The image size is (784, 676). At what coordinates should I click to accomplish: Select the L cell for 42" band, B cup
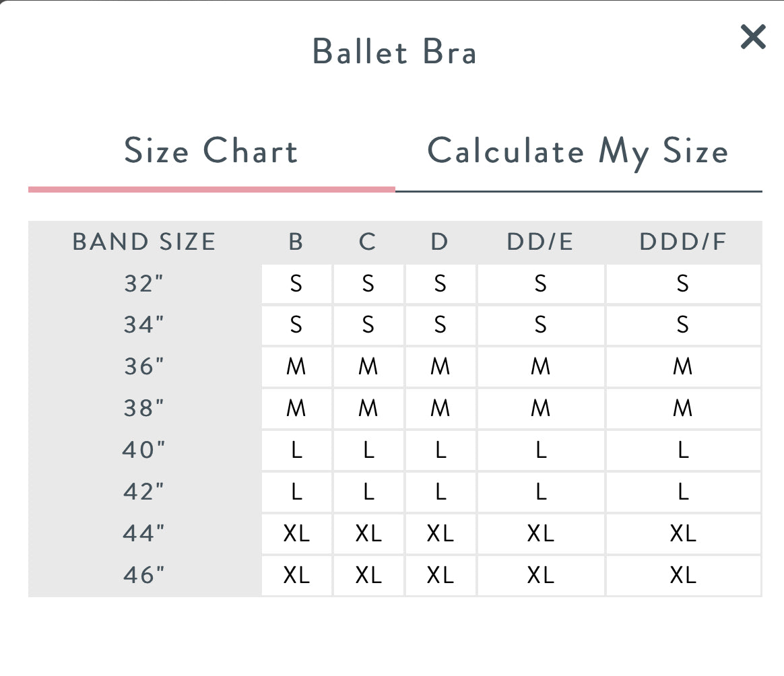coord(296,492)
